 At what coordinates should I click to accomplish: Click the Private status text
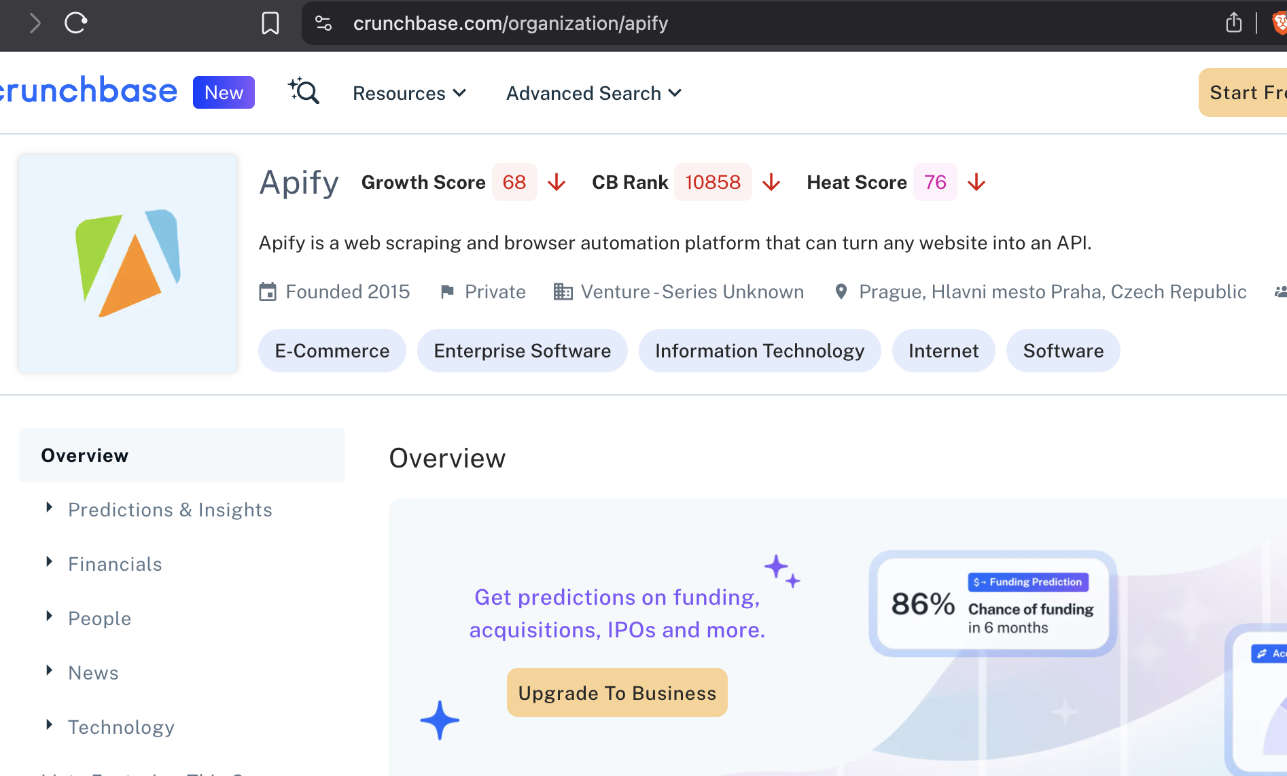pyautogui.click(x=495, y=292)
